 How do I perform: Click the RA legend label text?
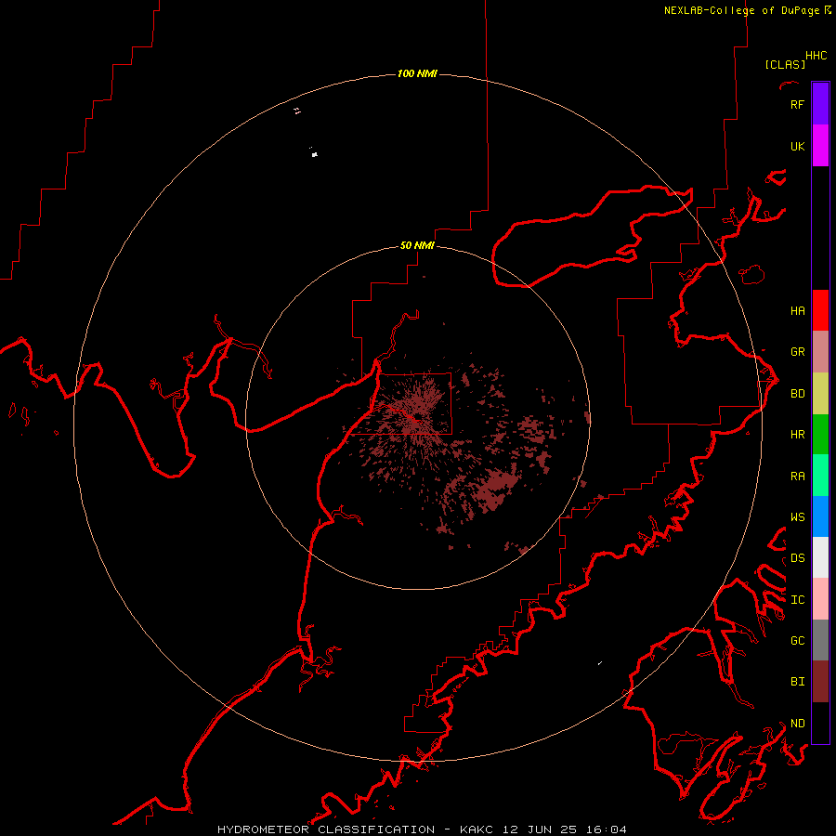(797, 476)
